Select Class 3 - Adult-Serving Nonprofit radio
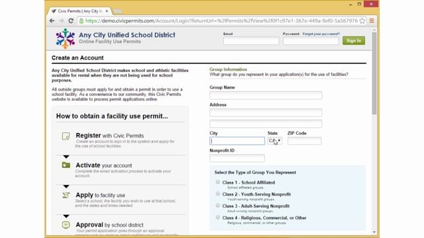 218,206
